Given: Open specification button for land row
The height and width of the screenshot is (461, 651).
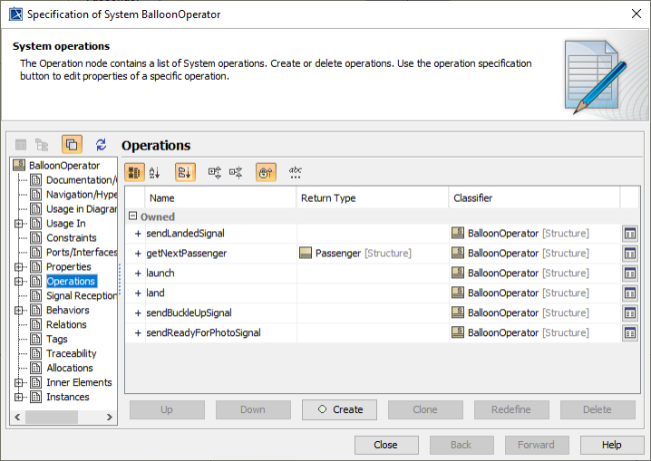Looking at the screenshot, I should 630,293.
